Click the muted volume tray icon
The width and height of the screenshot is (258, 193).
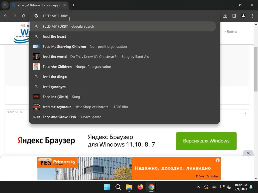pos(229,187)
